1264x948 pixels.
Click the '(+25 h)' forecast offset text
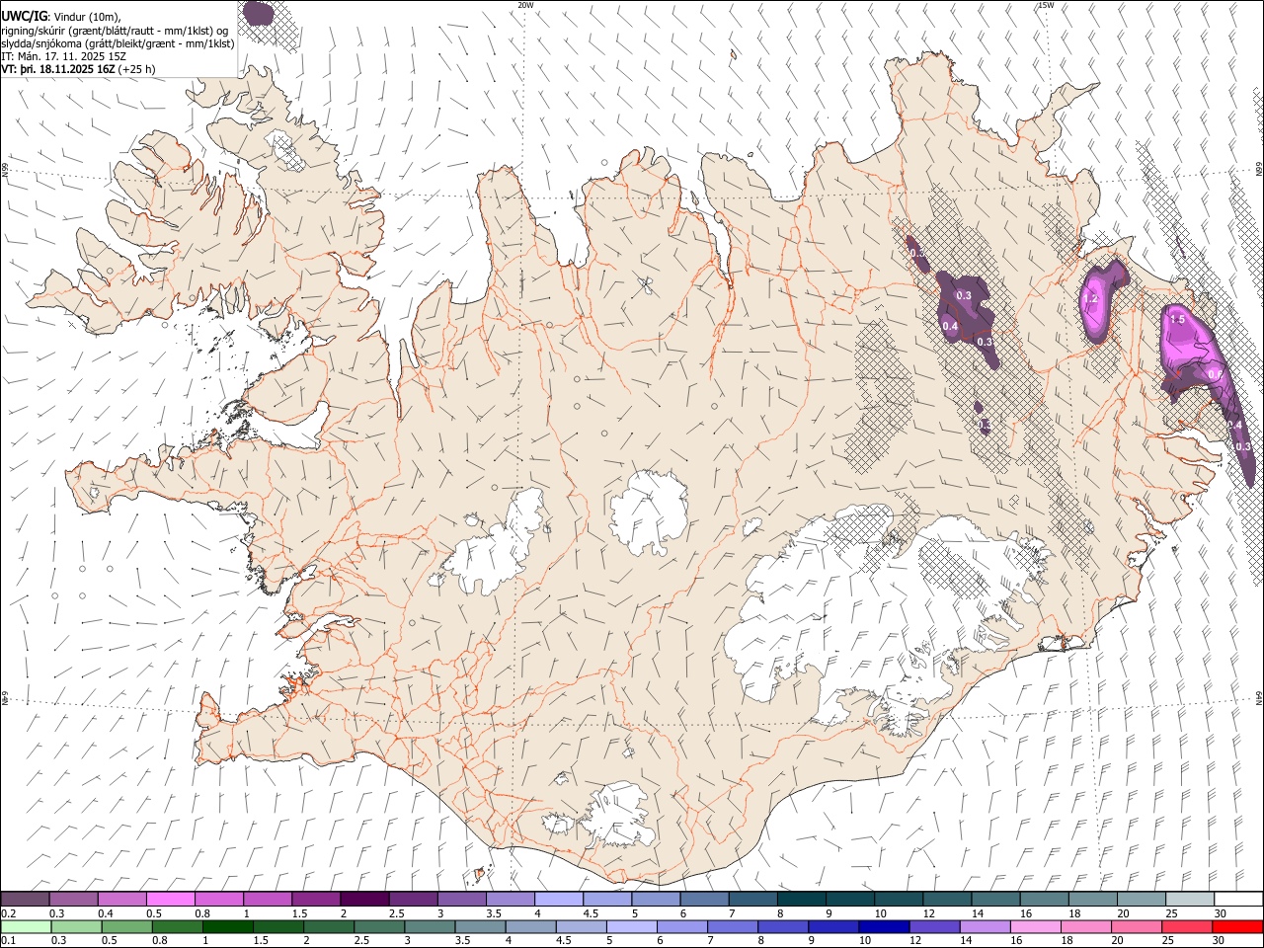135,70
